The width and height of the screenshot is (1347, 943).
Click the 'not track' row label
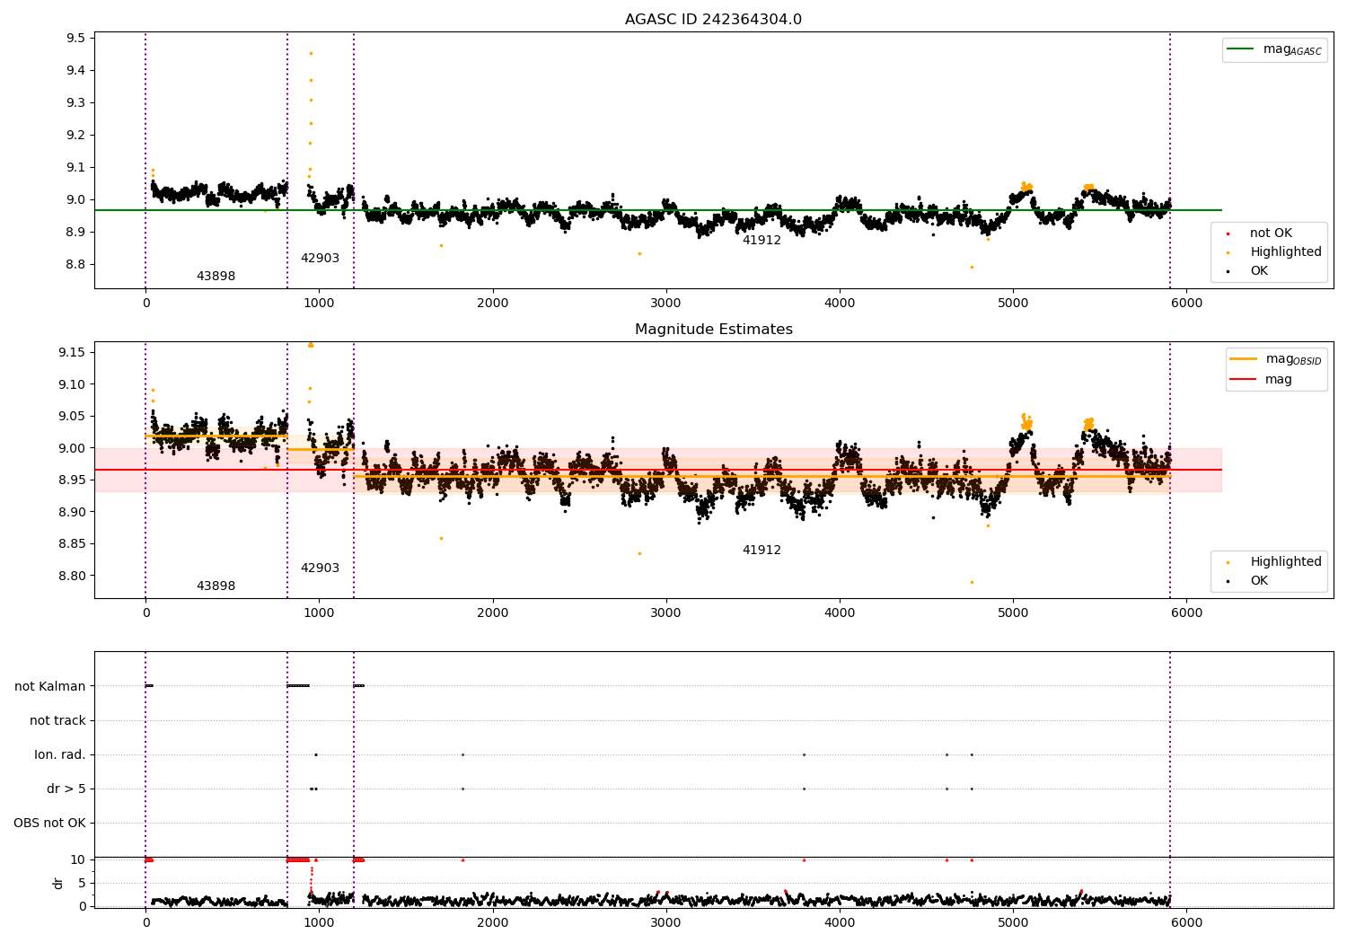point(57,720)
